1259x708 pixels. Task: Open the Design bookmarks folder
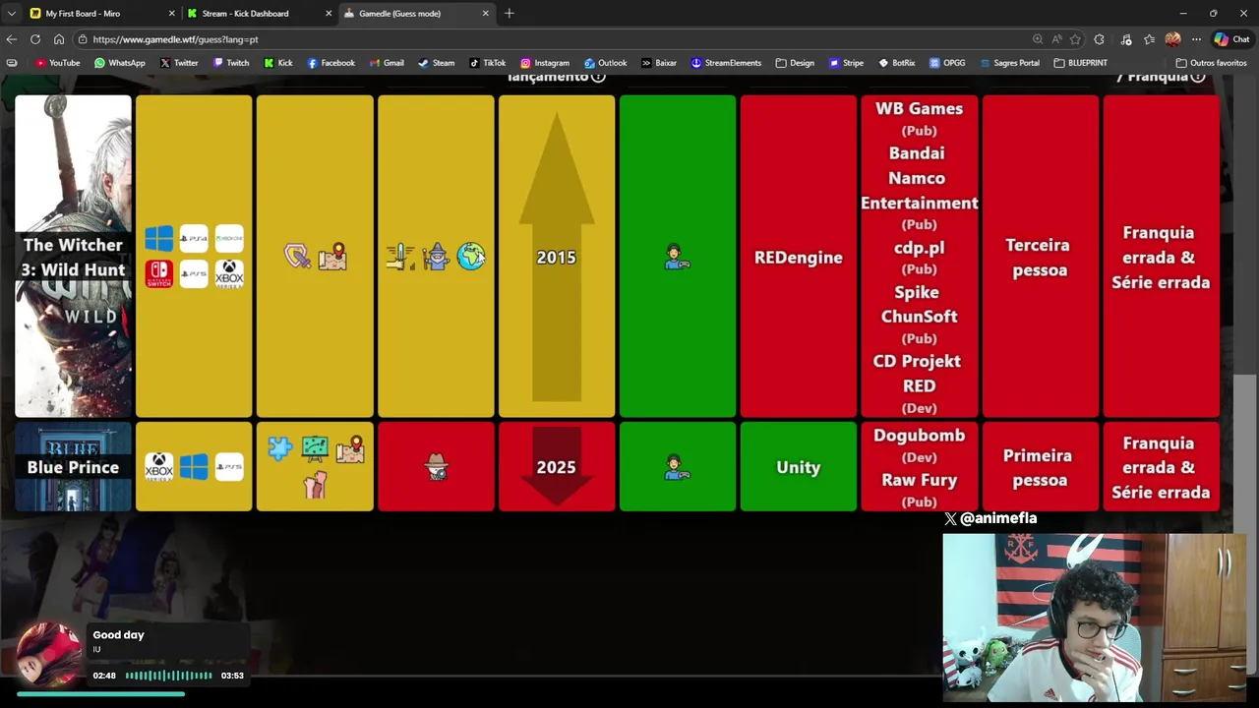click(x=795, y=63)
